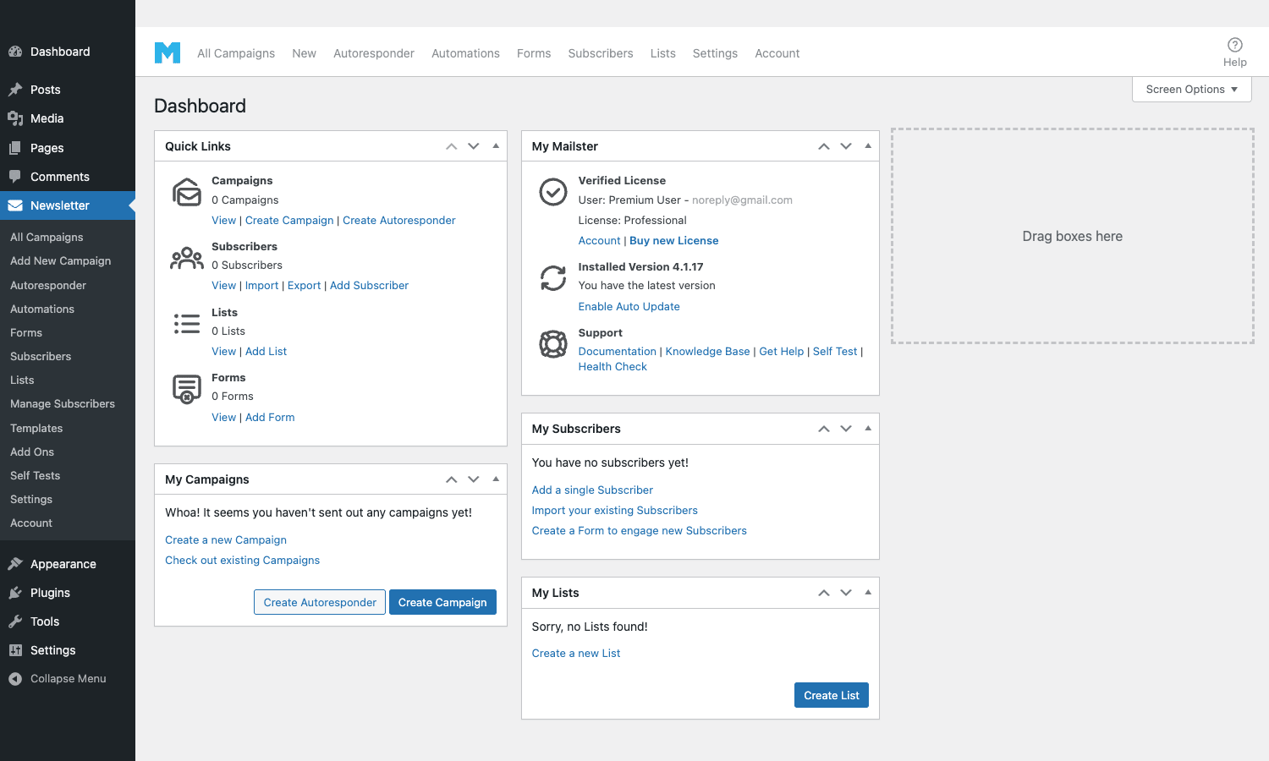Image resolution: width=1269 pixels, height=761 pixels.
Task: Move My Campaigns box down
Action: pos(474,479)
